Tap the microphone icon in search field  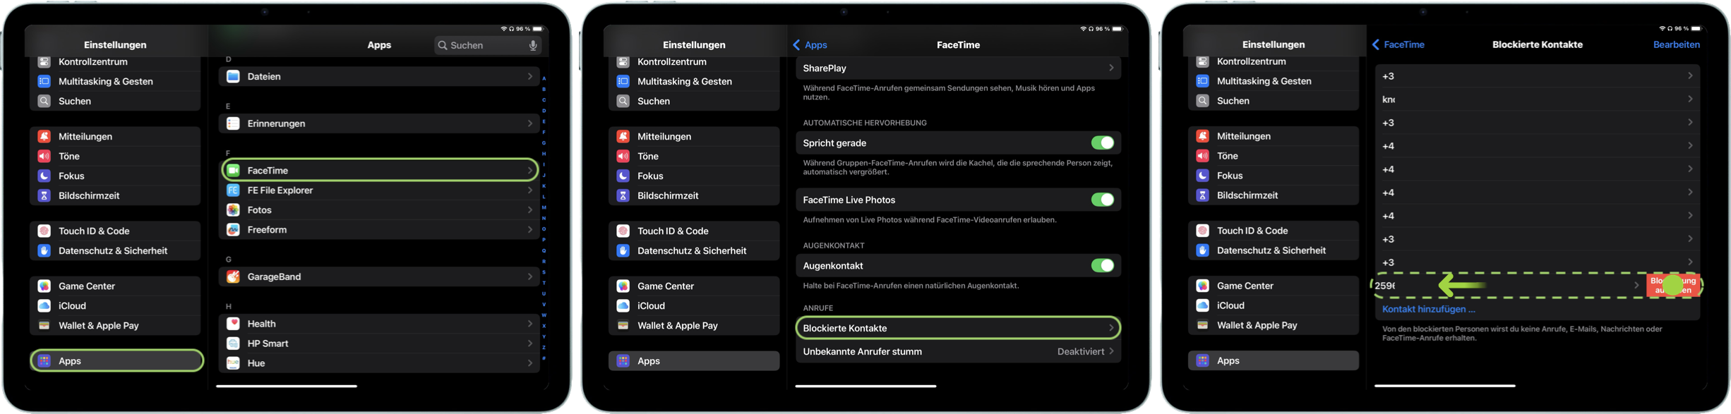533,45
